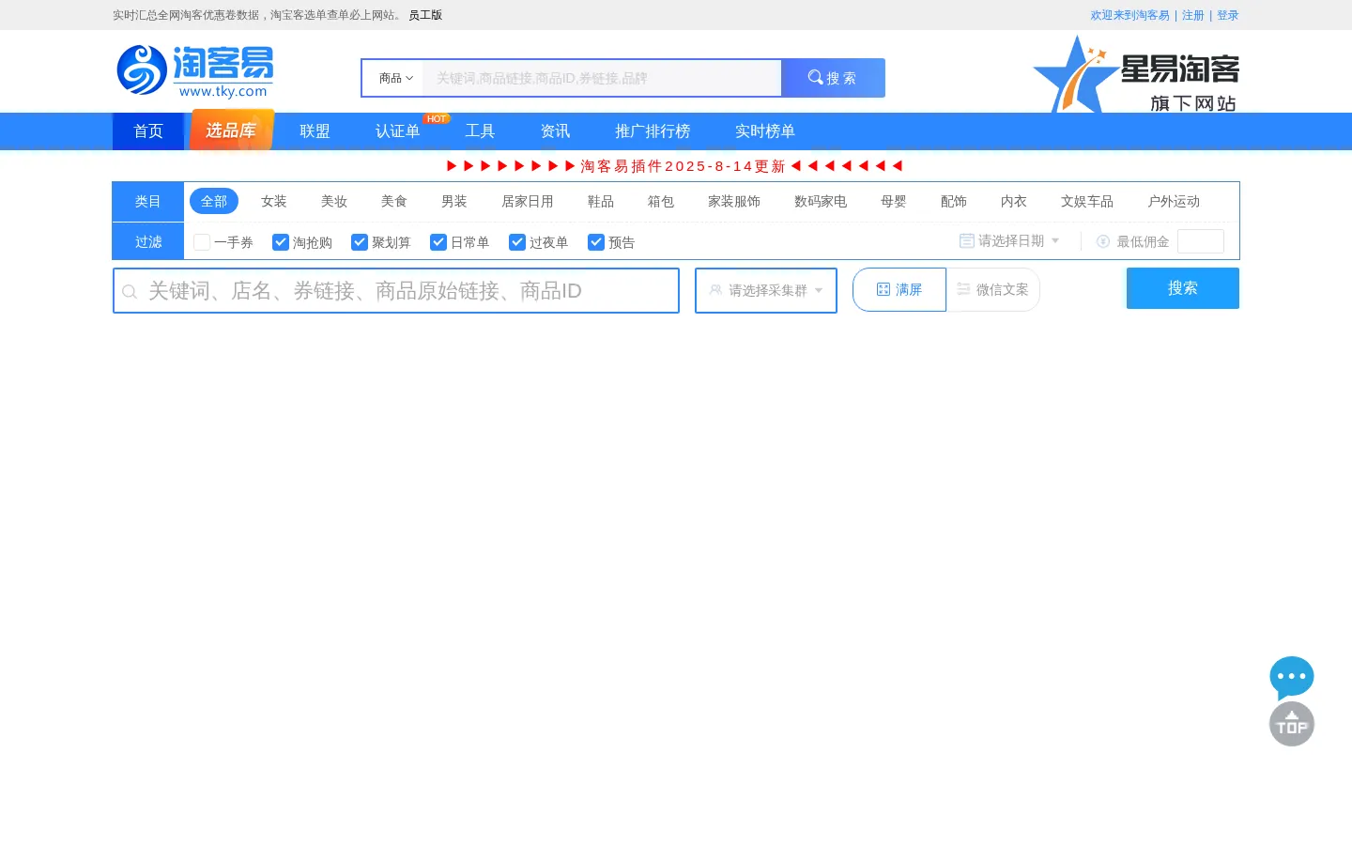Expand the 请选择采集群 dropdown
Image resolution: width=1352 pixels, height=845 pixels.
tap(766, 290)
